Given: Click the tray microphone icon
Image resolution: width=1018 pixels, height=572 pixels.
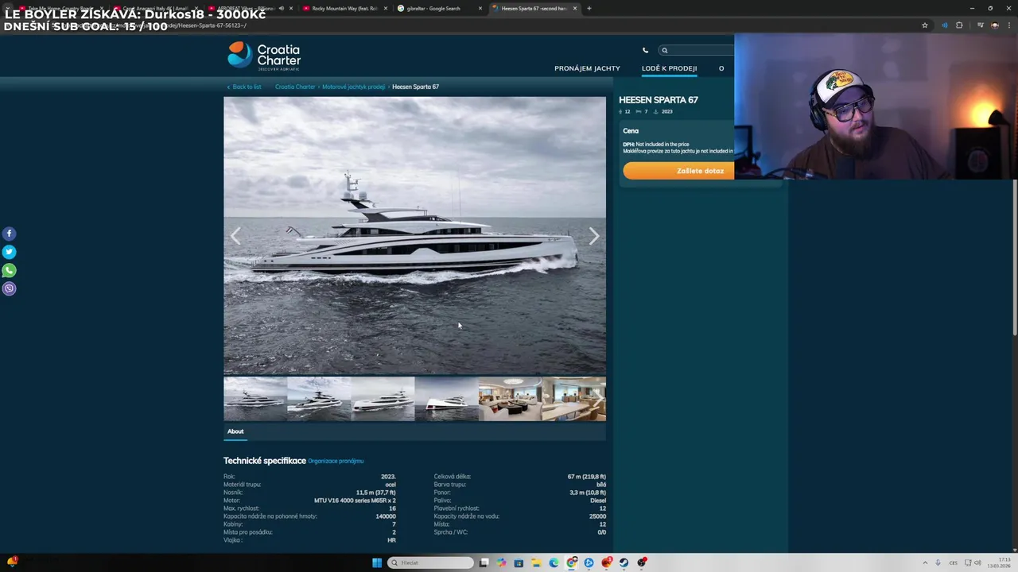Looking at the screenshot, I should pos(938,562).
